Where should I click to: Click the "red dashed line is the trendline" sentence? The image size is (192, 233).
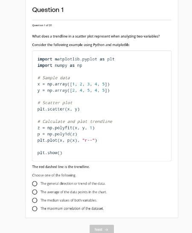[61, 167]
